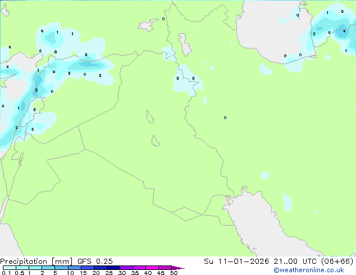The height and width of the screenshot is (275, 356).
Task: Click the 25–30 mm dark blue swatch
Action: point(113,268)
